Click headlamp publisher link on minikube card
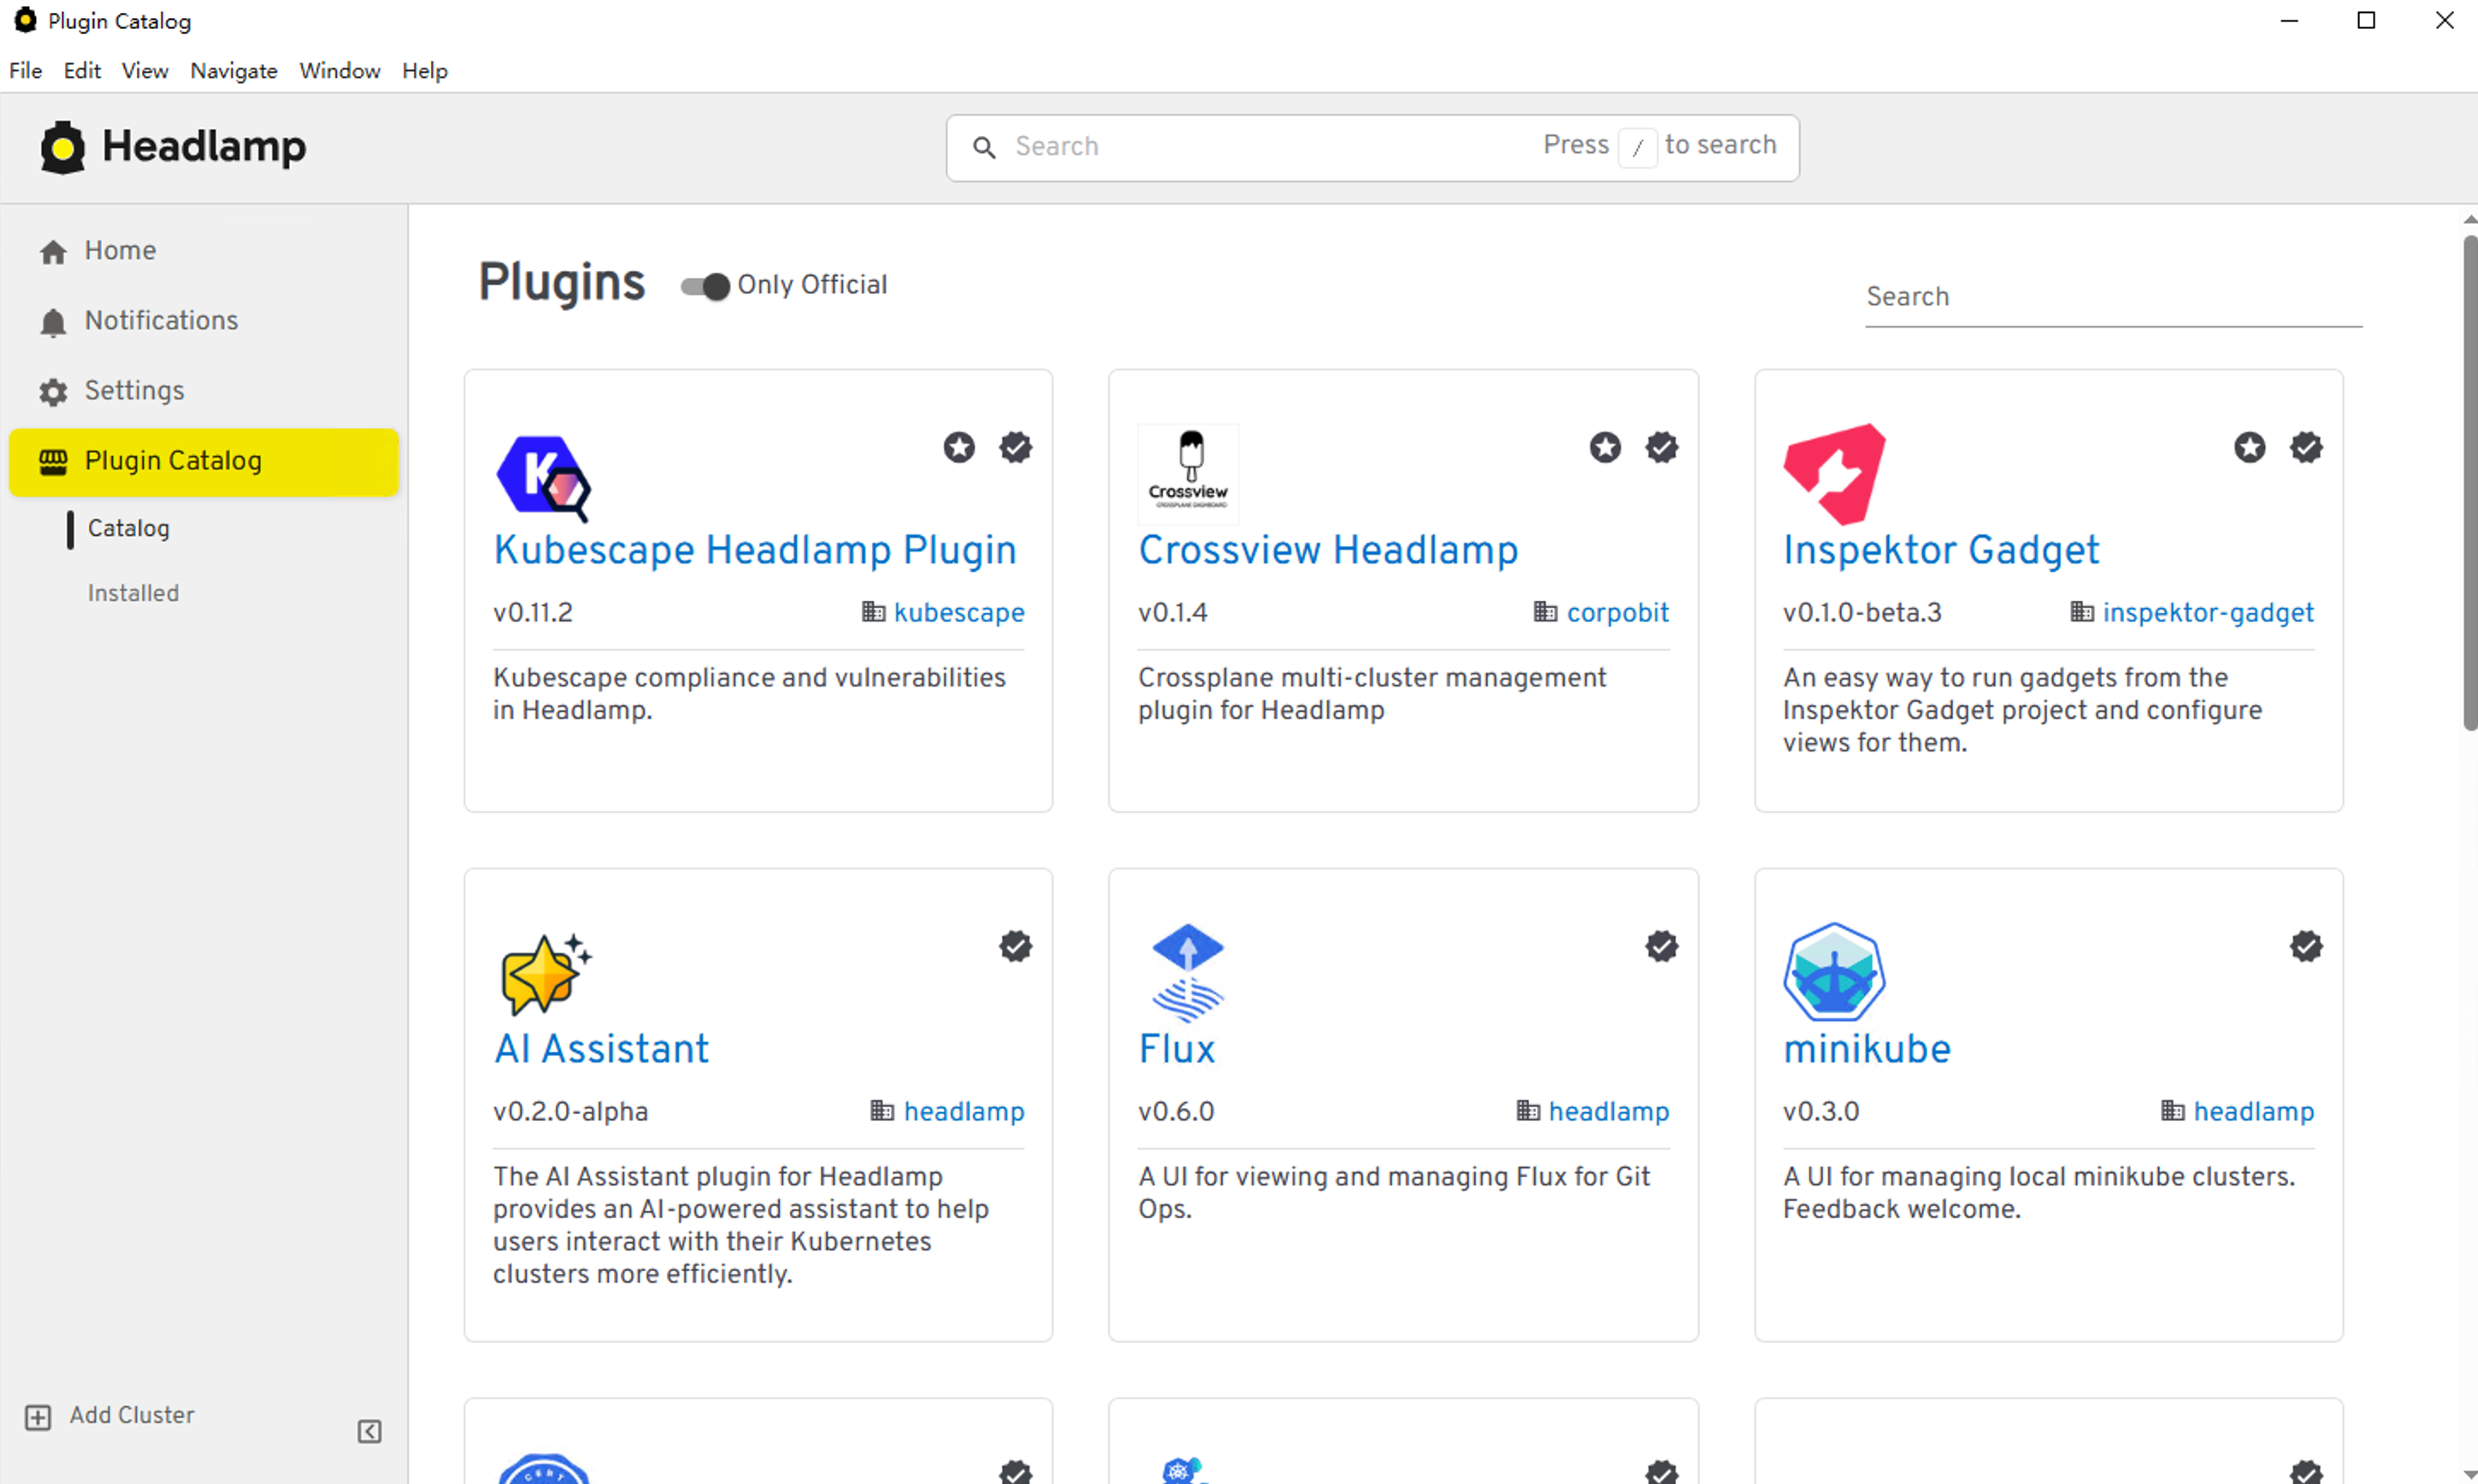The width and height of the screenshot is (2478, 1484). tap(2254, 1111)
